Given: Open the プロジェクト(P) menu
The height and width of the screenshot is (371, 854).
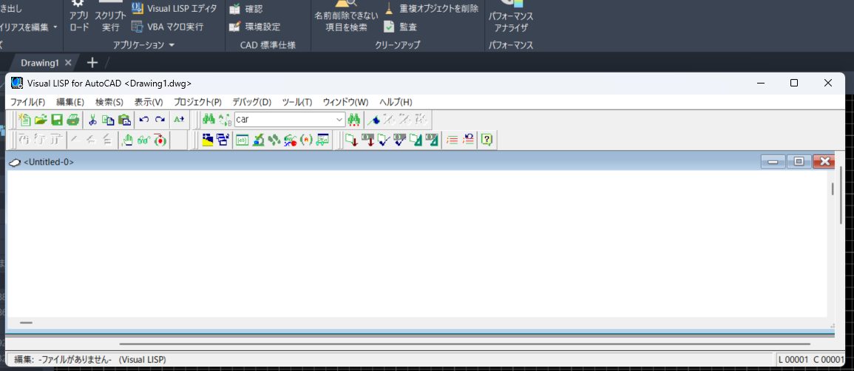Looking at the screenshot, I should pyautogui.click(x=197, y=102).
